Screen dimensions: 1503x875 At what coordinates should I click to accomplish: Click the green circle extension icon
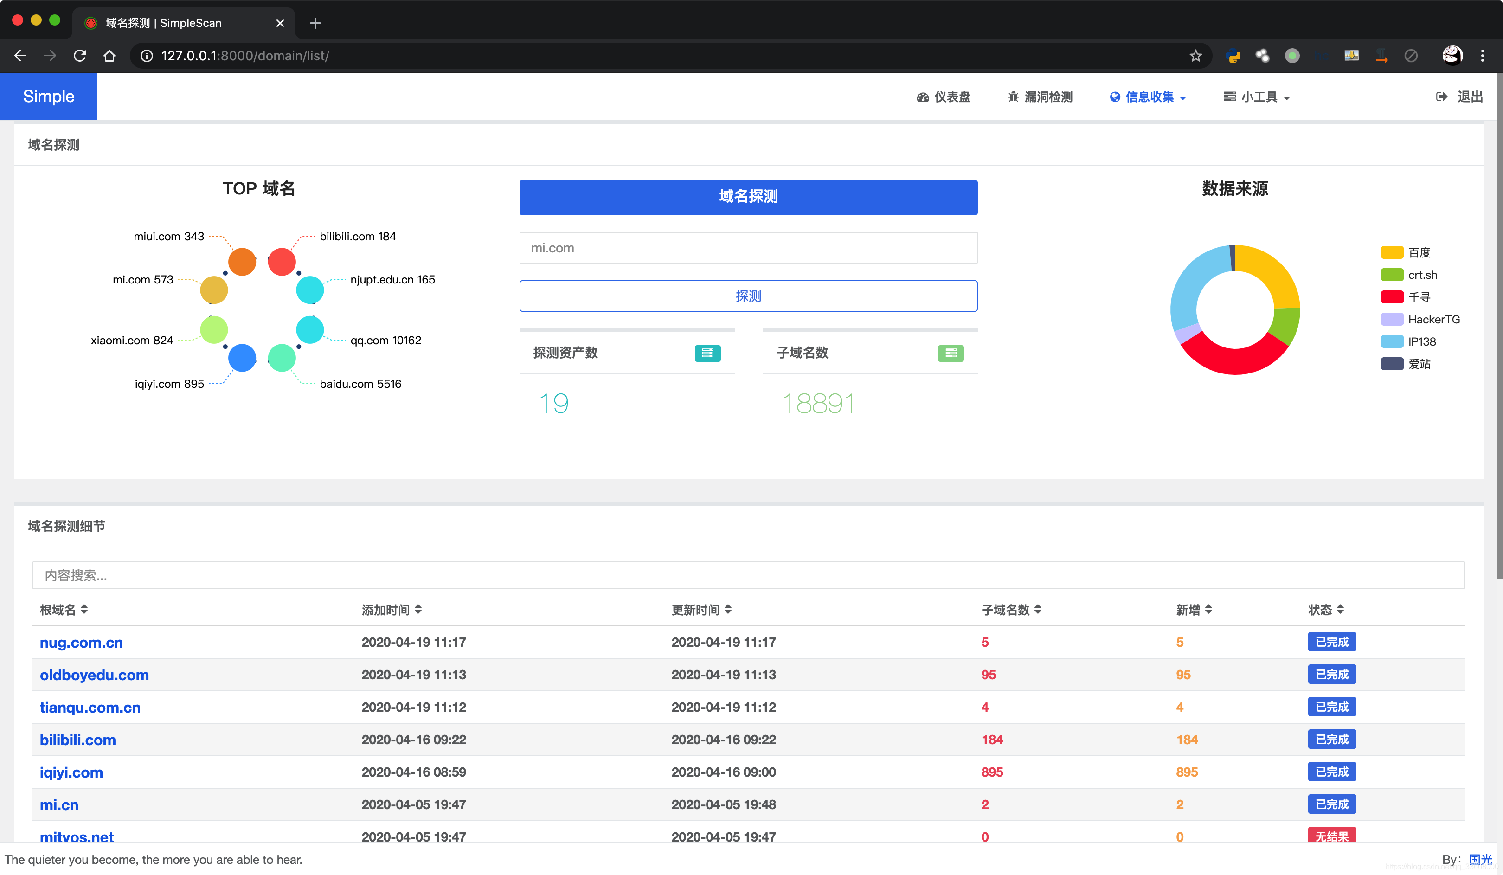(1292, 56)
